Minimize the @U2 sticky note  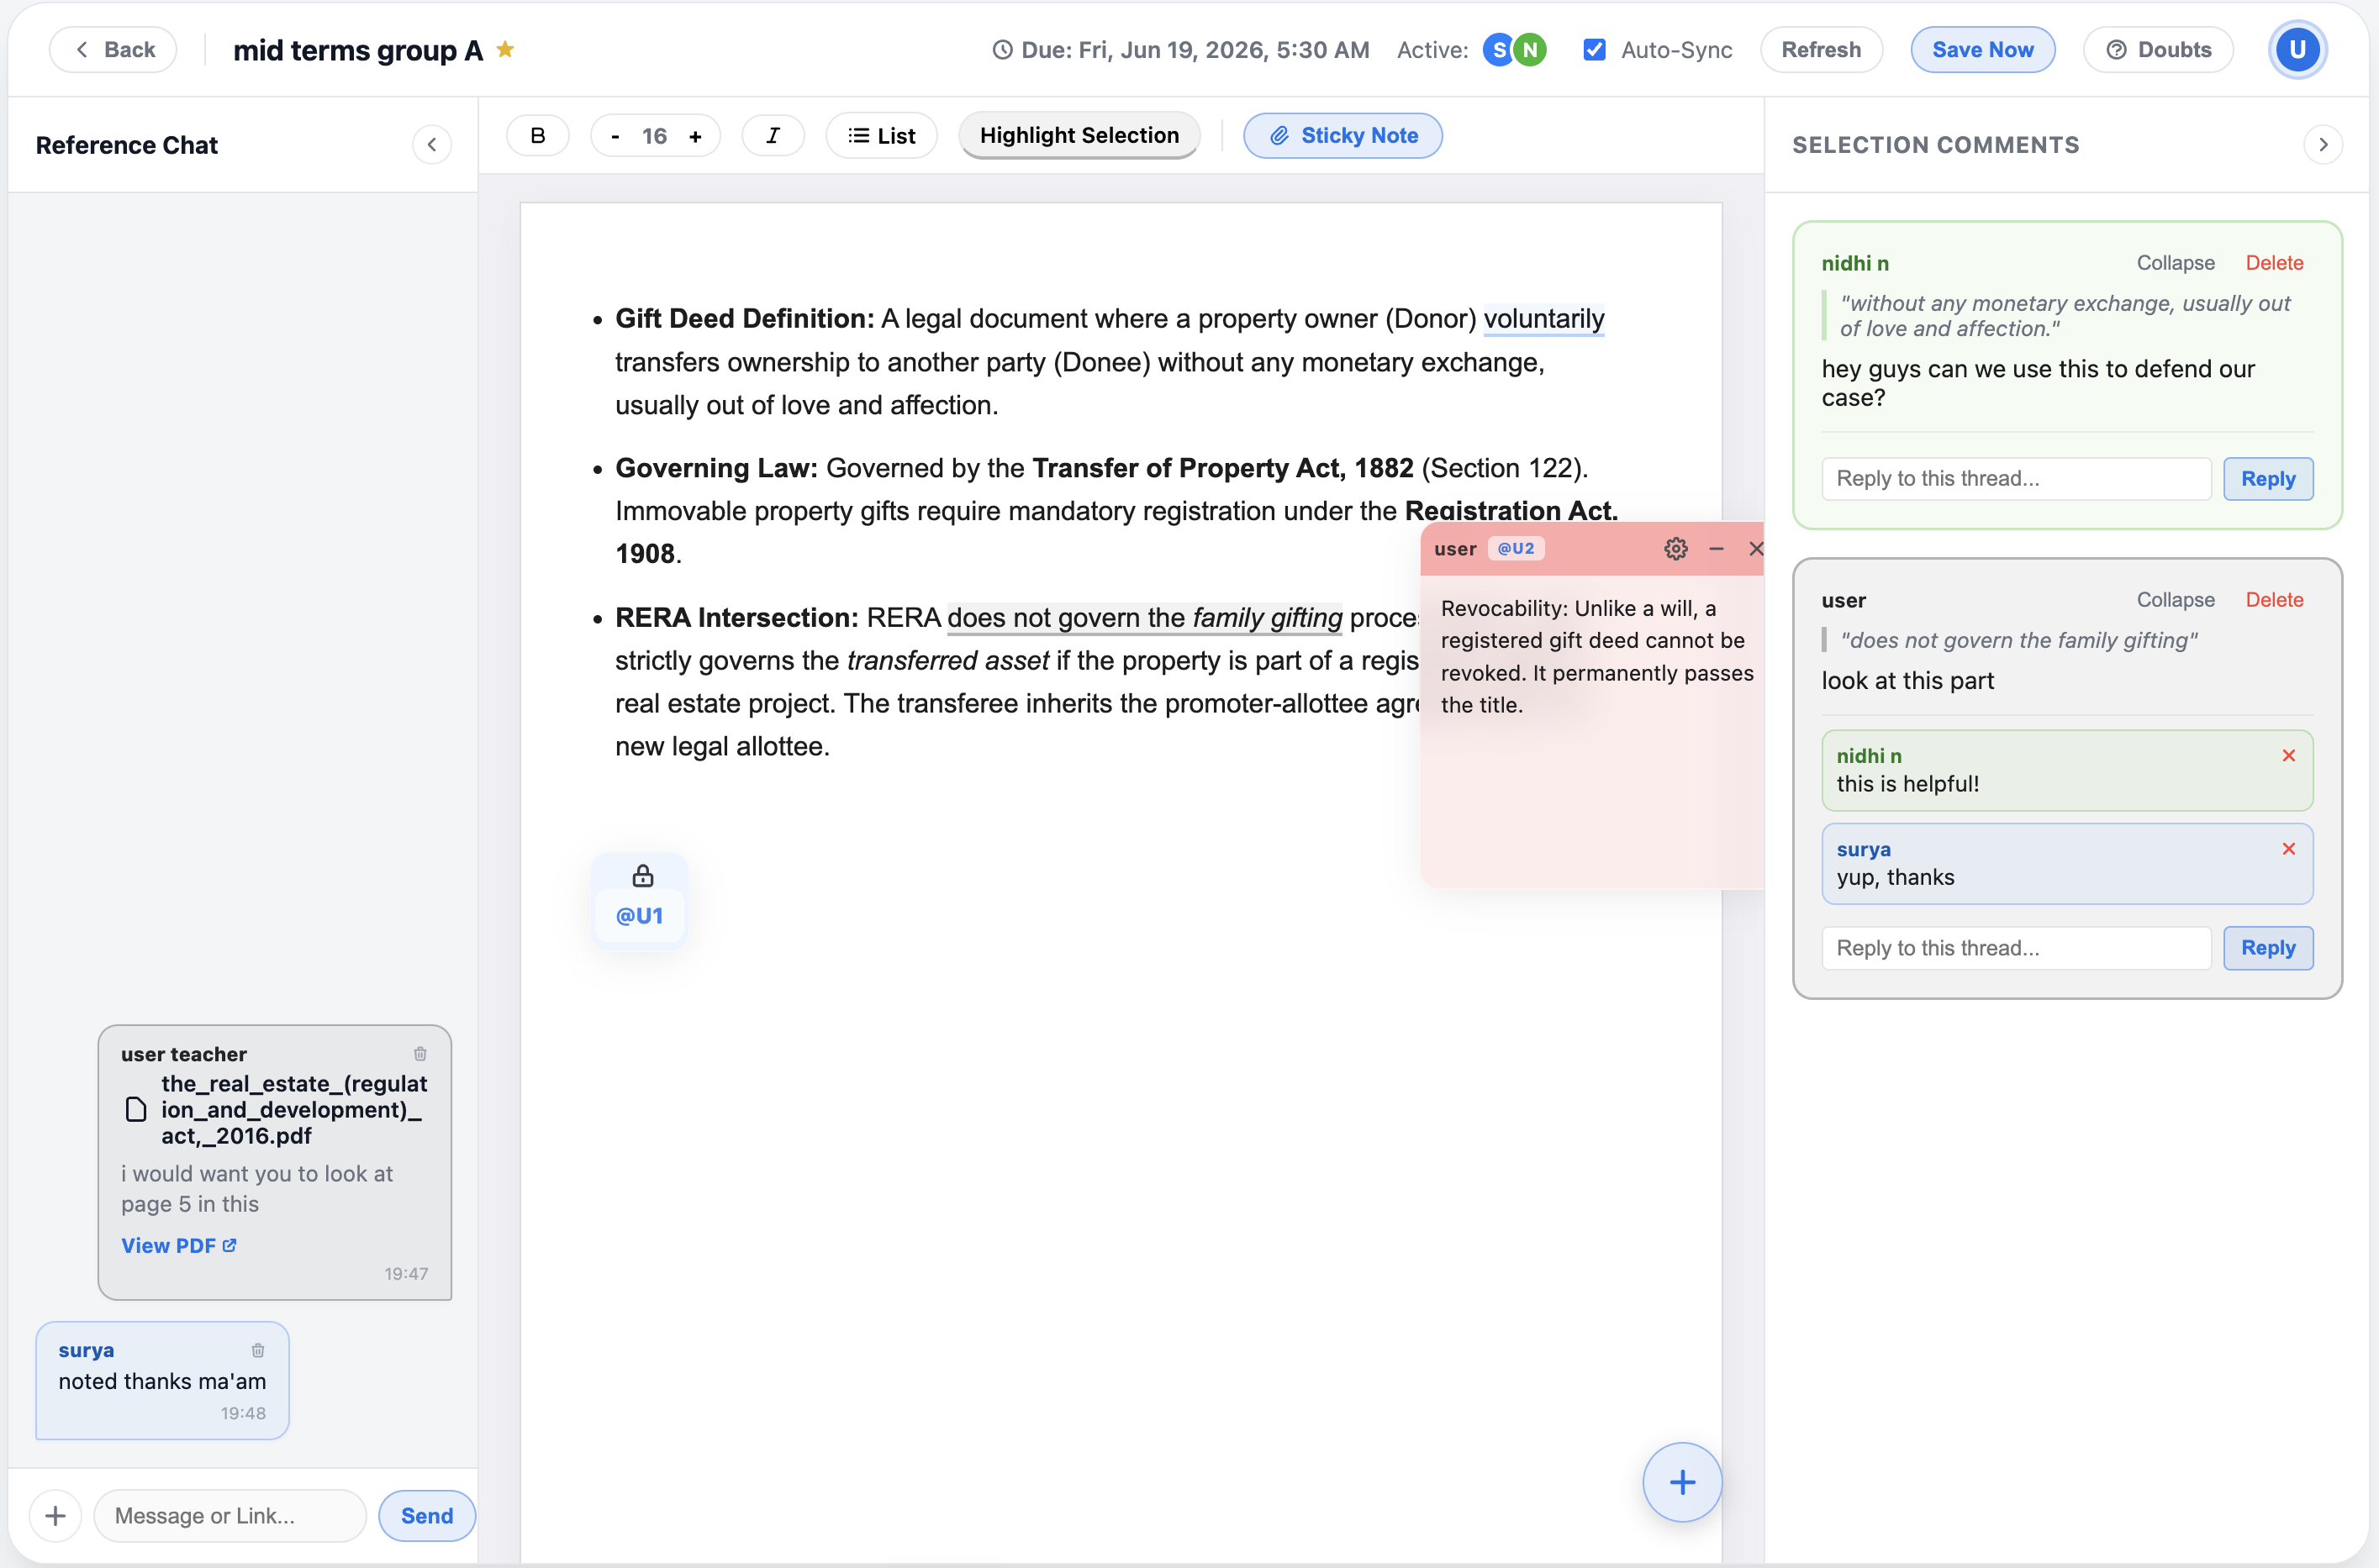1717,549
